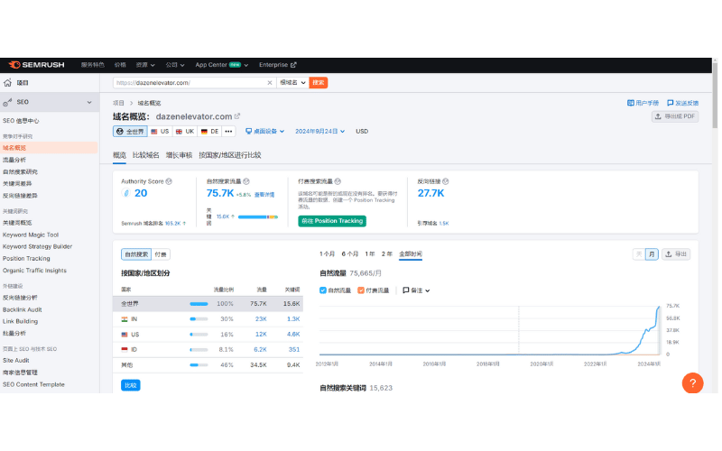Select the DE flag database

pos(209,132)
